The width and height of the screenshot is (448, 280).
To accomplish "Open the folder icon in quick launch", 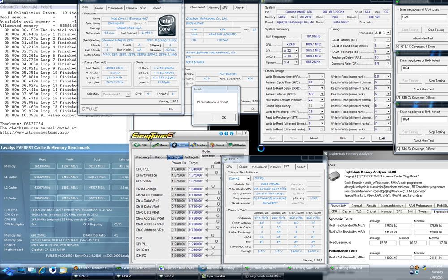I will [63, 270].
